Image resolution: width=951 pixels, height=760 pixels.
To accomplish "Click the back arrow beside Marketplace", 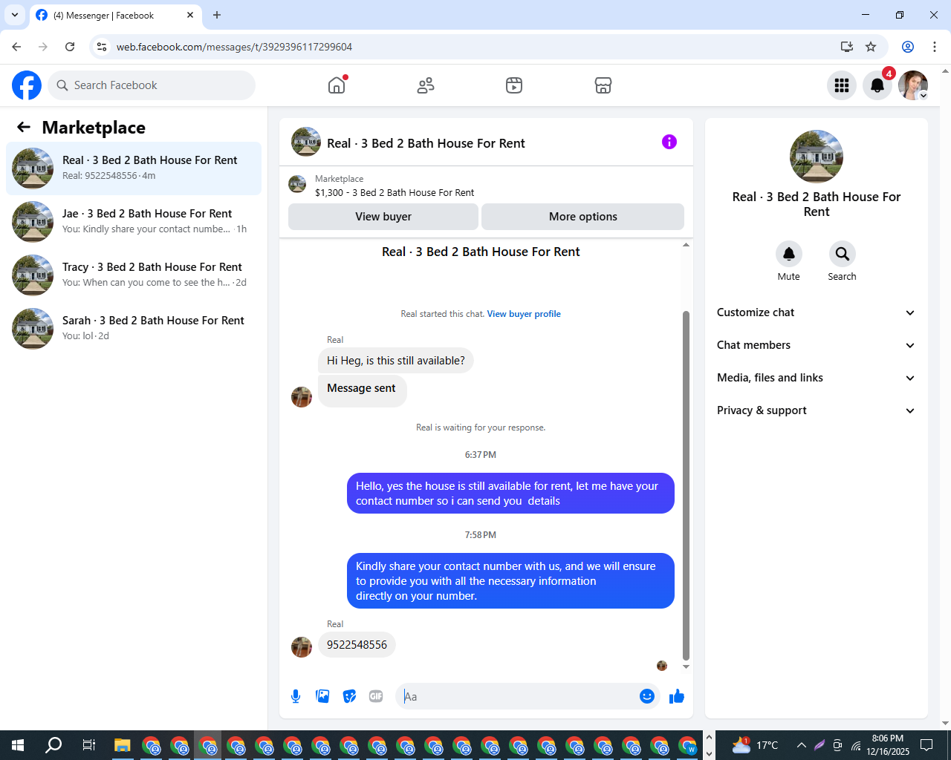I will point(24,127).
